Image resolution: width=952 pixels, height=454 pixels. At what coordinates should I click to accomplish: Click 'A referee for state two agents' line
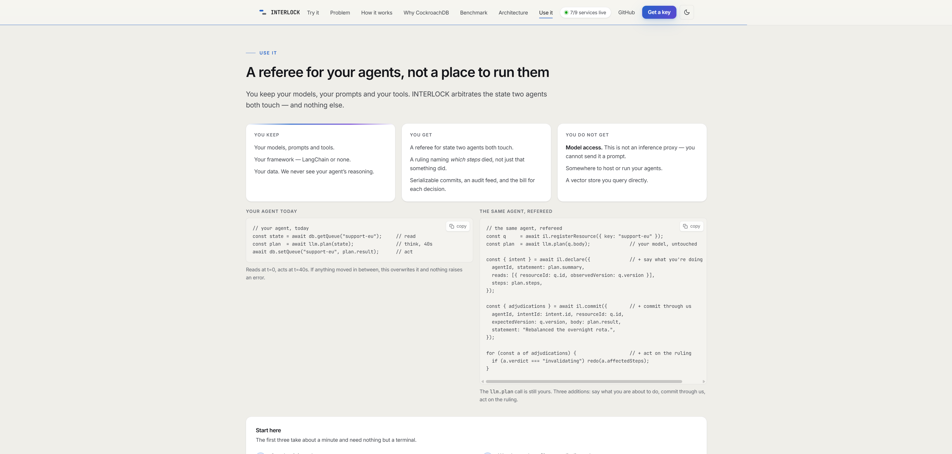(x=461, y=147)
